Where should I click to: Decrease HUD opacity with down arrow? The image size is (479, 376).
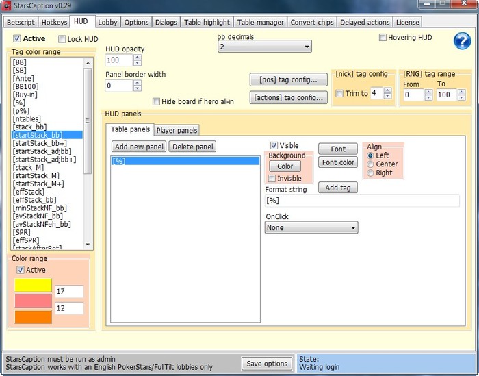tap(138, 63)
